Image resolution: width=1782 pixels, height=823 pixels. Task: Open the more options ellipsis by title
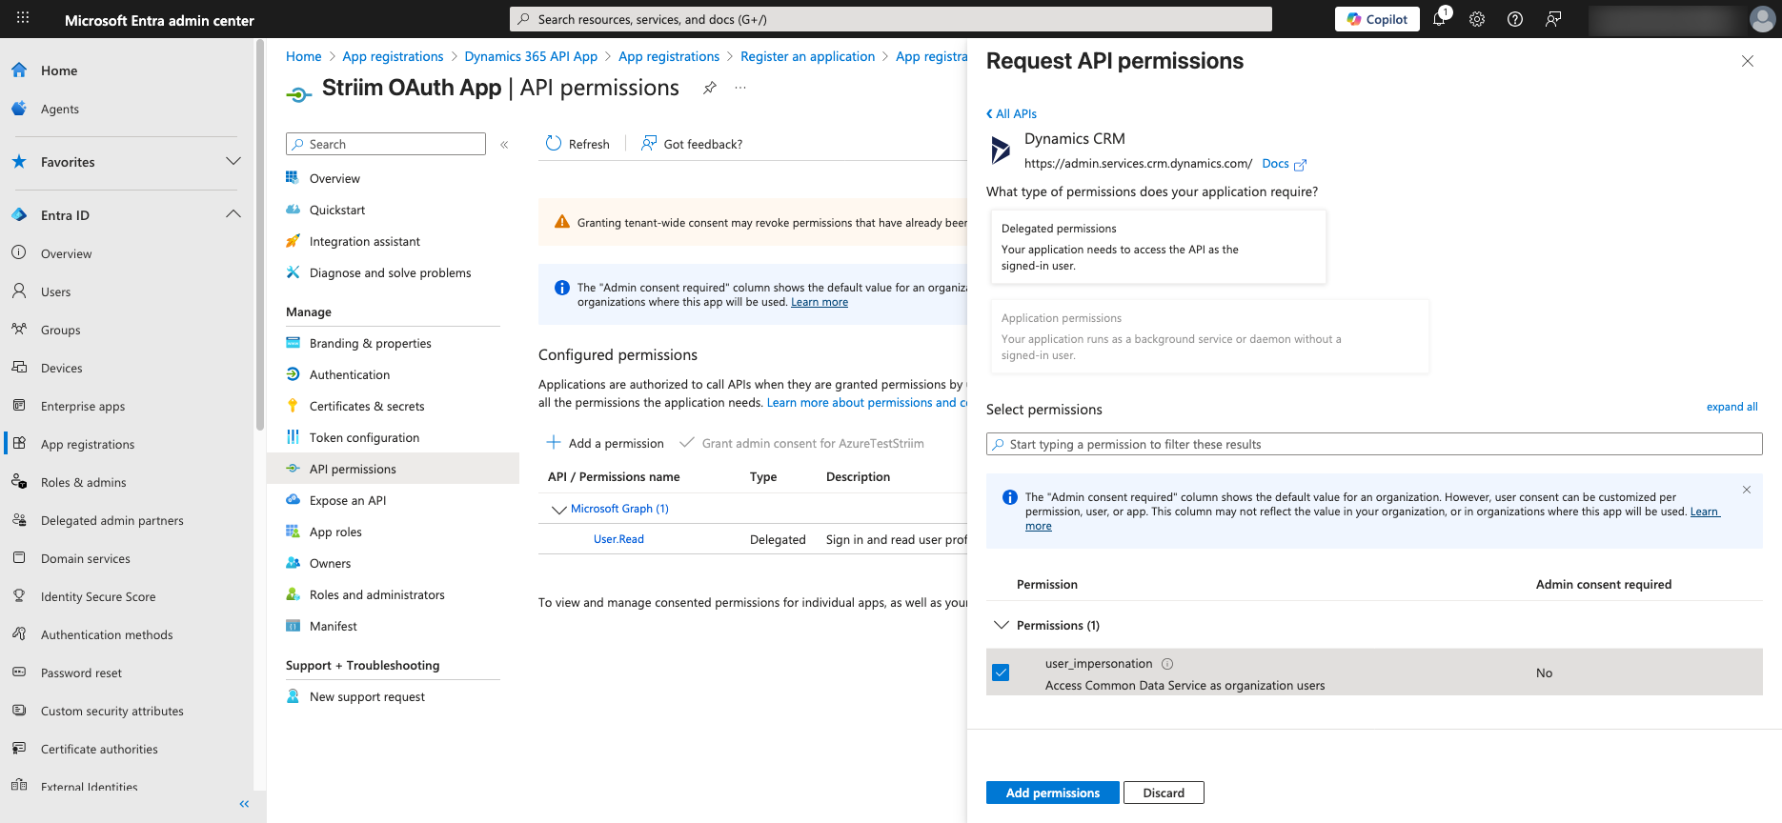[x=740, y=88]
